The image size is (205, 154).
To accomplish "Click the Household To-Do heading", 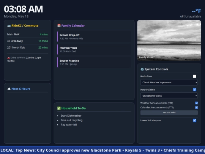I will click(x=74, y=108).
